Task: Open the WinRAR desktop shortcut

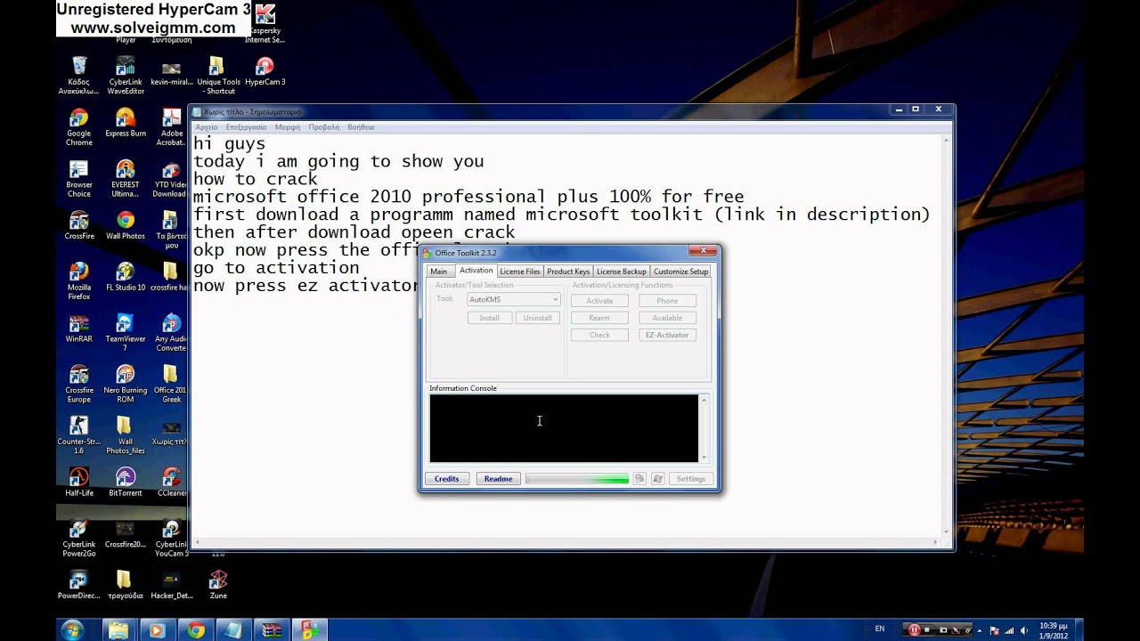Action: point(78,328)
